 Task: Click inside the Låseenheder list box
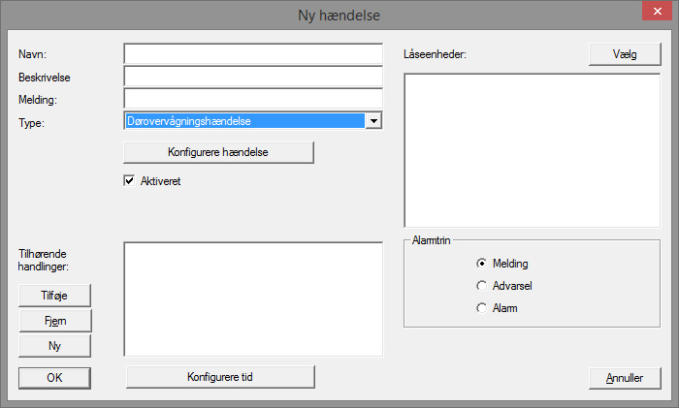[532, 149]
